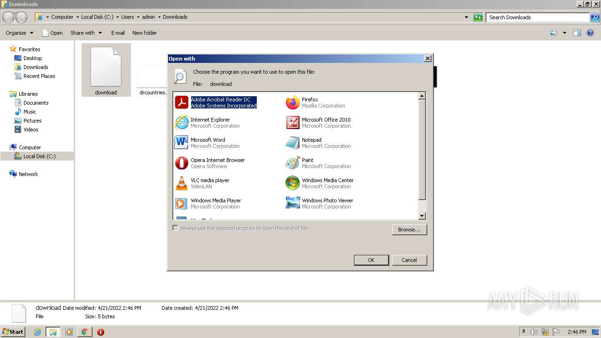Expand the admin breadcrumb arrow
The height and width of the screenshot is (338, 601).
(159, 17)
